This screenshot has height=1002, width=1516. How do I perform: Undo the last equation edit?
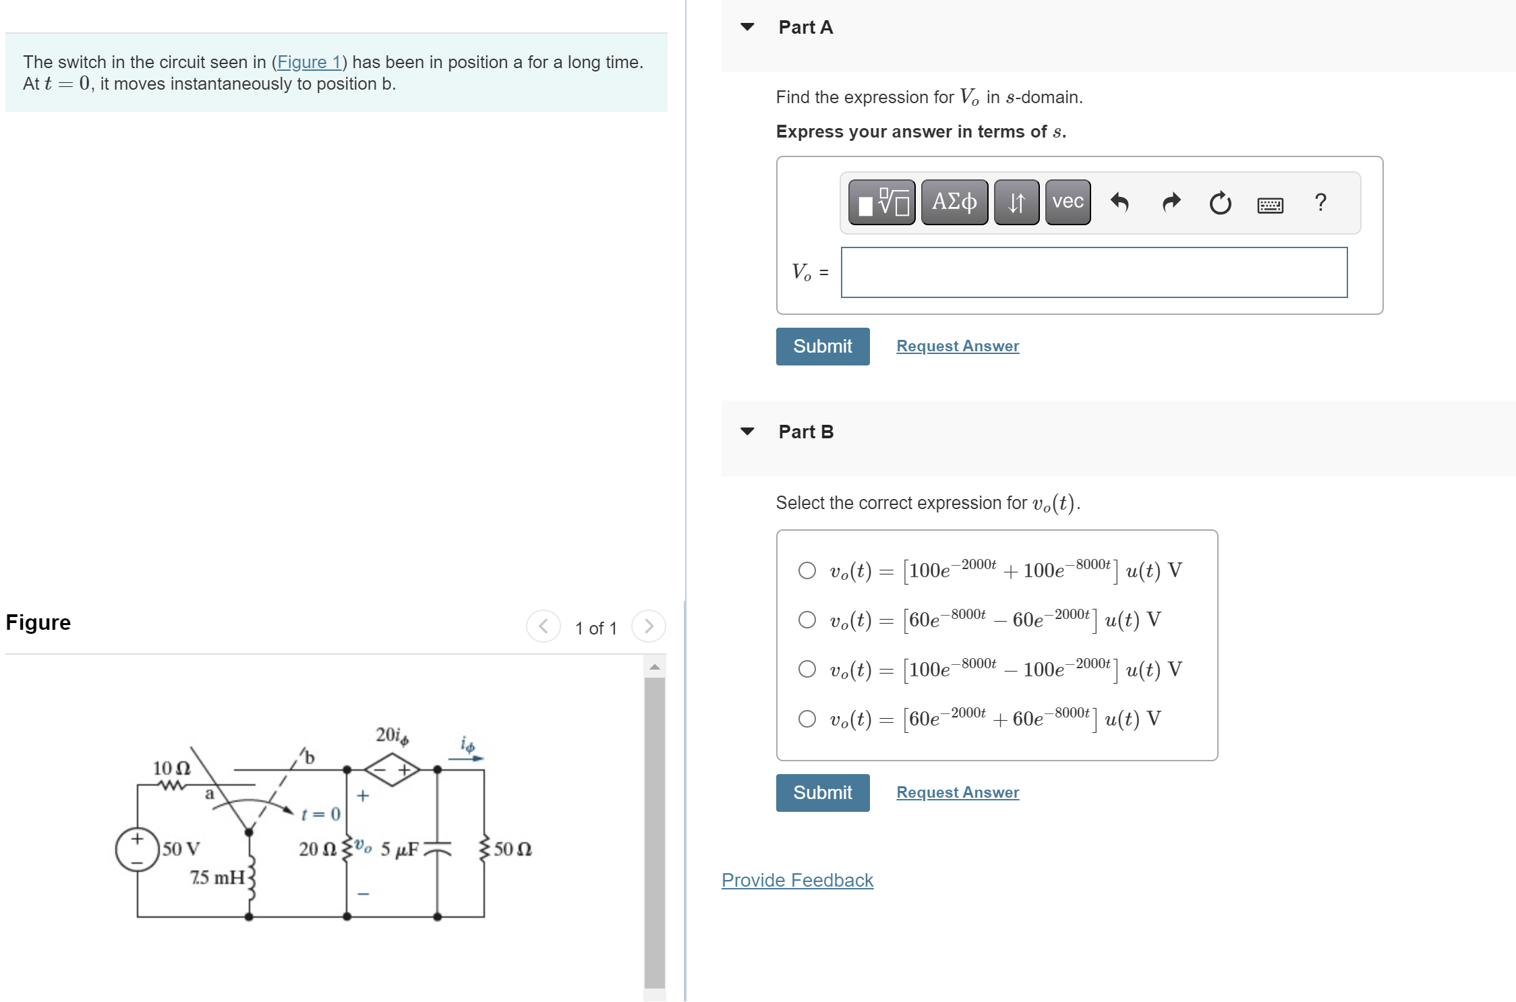tap(1119, 202)
